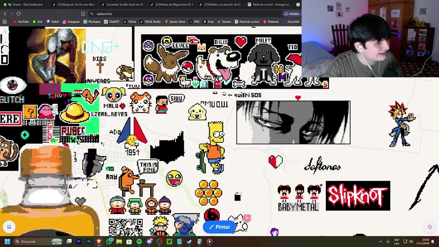This screenshot has width=439, height=247.
Task: Open the Pinterest bookmark
Action: tap(271, 22)
